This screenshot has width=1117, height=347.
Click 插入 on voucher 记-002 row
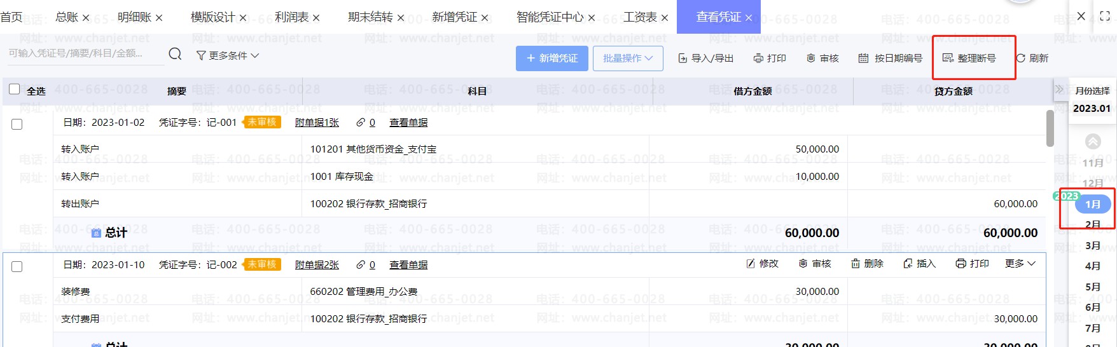[x=919, y=264]
